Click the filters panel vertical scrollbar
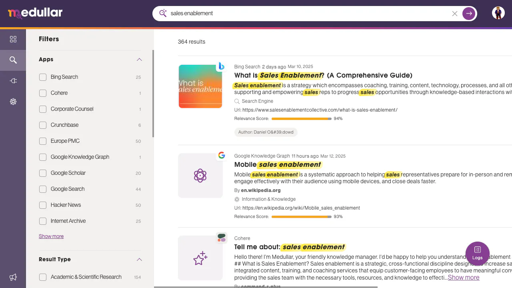Image resolution: width=512 pixels, height=288 pixels. [x=153, y=94]
